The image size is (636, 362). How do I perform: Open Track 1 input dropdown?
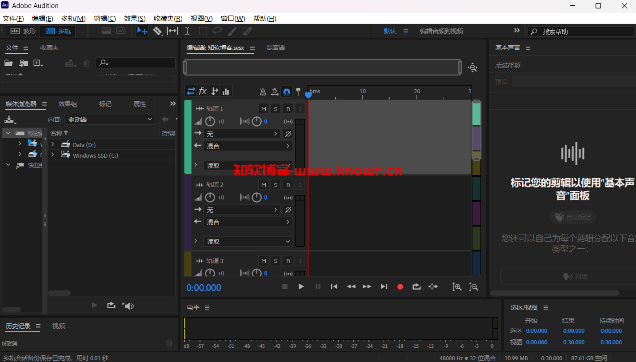point(242,134)
